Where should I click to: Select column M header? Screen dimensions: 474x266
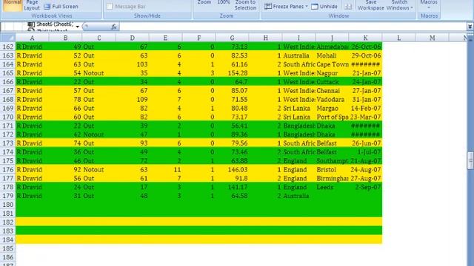(433, 38)
